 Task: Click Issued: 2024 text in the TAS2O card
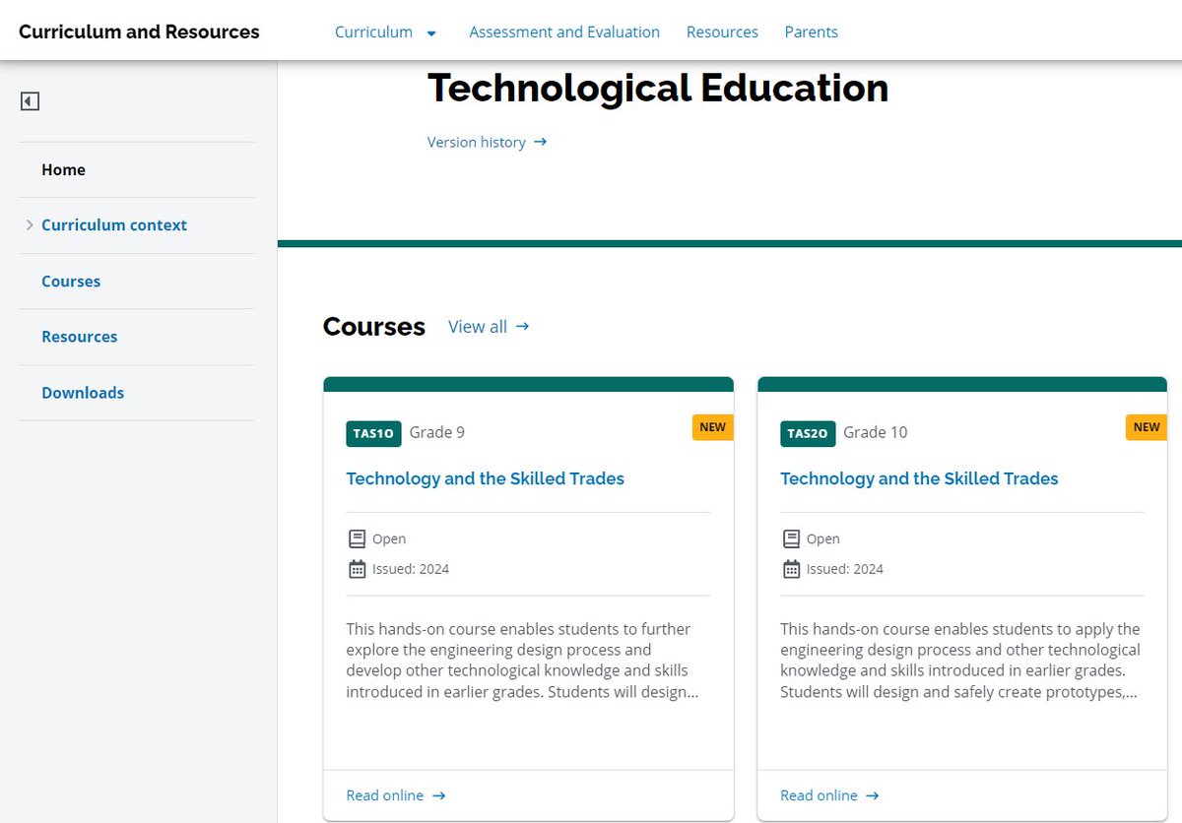[845, 569]
